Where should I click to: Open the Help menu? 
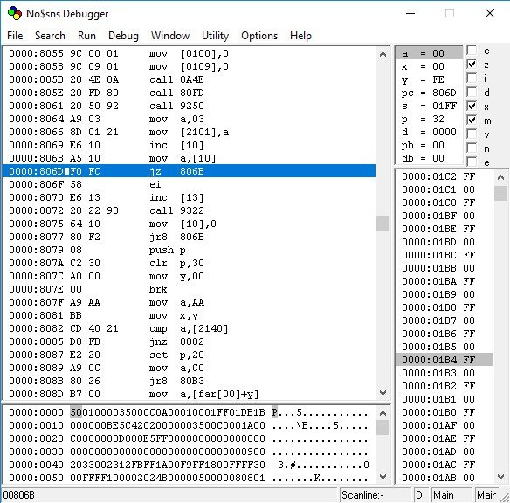coord(300,36)
